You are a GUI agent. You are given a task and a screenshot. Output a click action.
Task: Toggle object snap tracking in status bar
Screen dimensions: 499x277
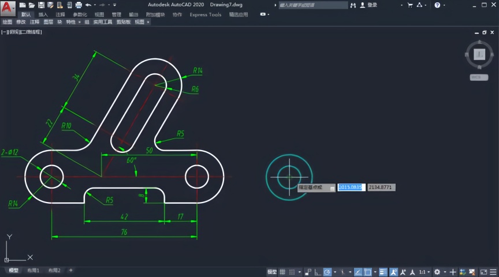click(x=358, y=272)
